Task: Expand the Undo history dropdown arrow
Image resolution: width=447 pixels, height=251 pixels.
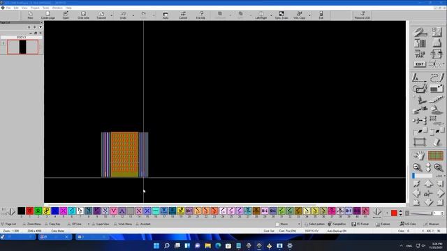Action: coord(133,15)
